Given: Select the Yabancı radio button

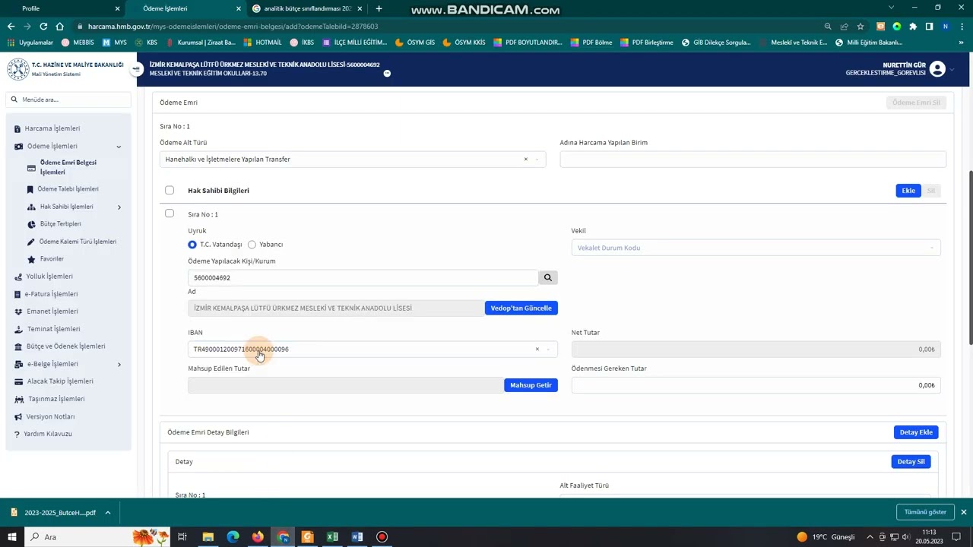Looking at the screenshot, I should [252, 245].
